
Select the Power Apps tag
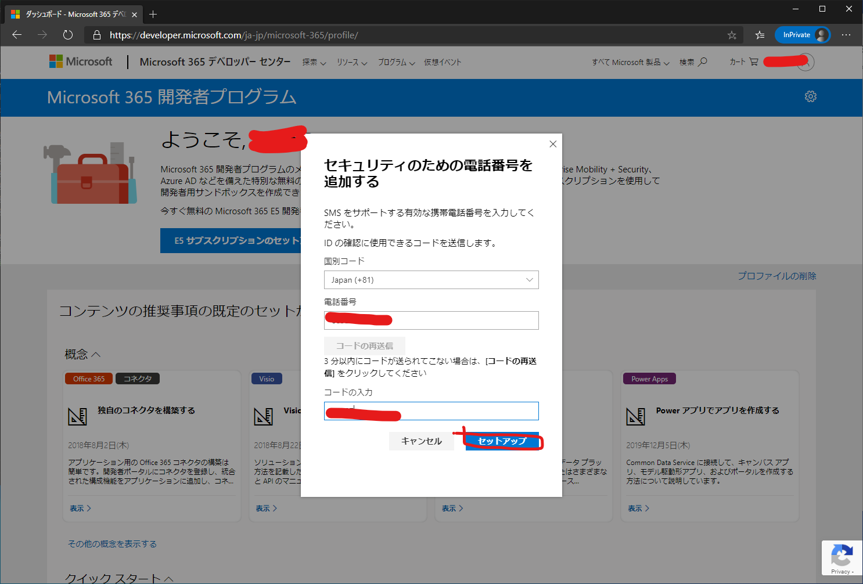click(649, 378)
